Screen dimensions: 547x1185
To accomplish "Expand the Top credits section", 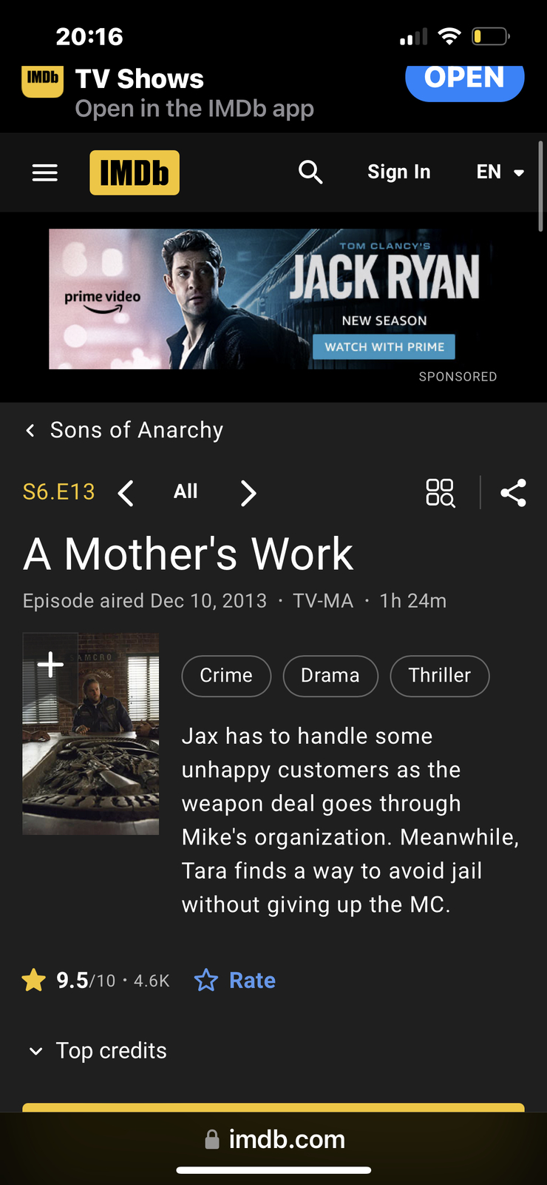I will point(97,1051).
